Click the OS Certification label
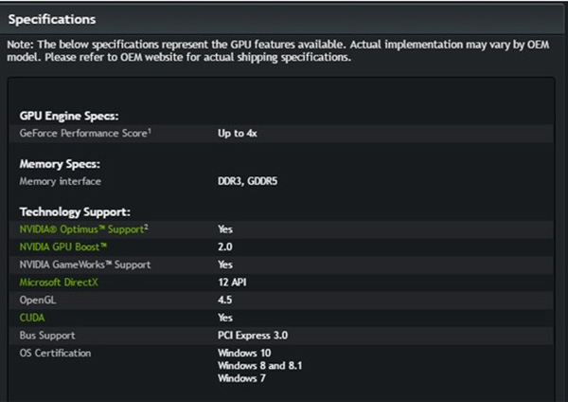568x402 pixels. (55, 354)
